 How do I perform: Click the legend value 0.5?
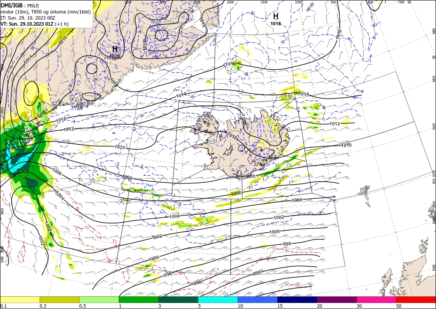pyautogui.click(x=82, y=306)
